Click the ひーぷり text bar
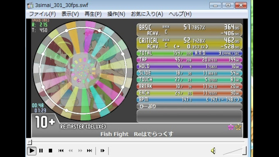This screenshot has width=279, height=157. click(x=189, y=106)
